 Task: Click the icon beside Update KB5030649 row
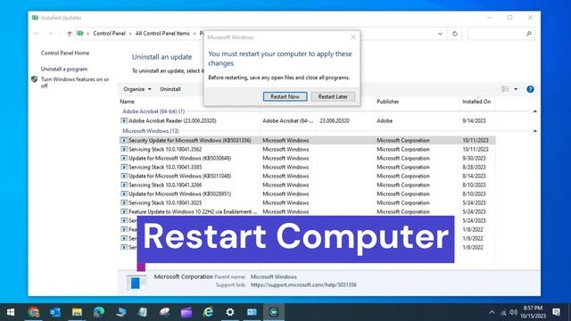[x=124, y=158]
